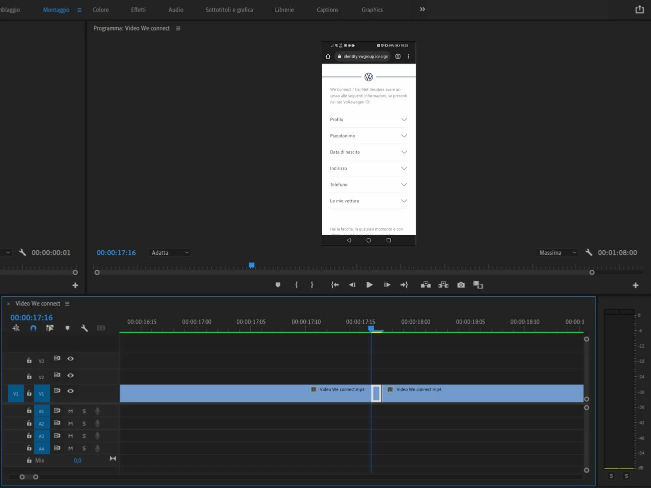Solo right channel in audio meters
The width and height of the screenshot is (651, 488).
[x=627, y=476]
